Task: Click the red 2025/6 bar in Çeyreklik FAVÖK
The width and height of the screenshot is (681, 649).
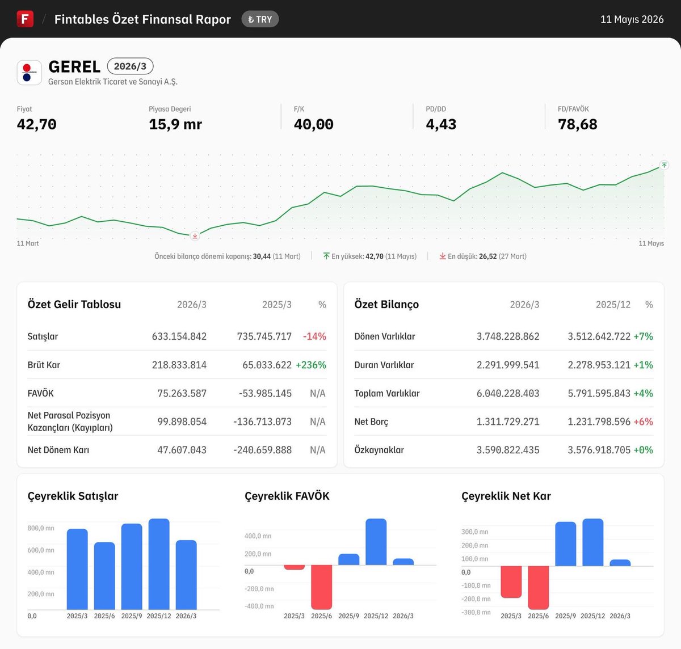Action: tap(321, 587)
